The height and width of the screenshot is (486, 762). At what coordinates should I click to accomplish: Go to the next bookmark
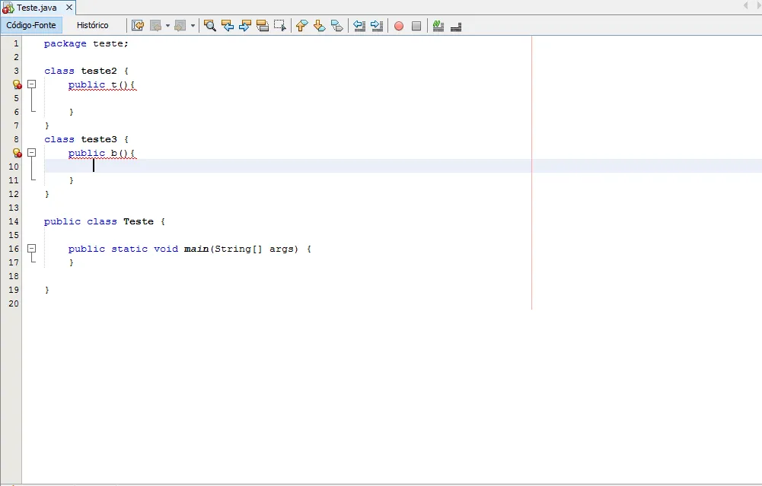click(319, 26)
